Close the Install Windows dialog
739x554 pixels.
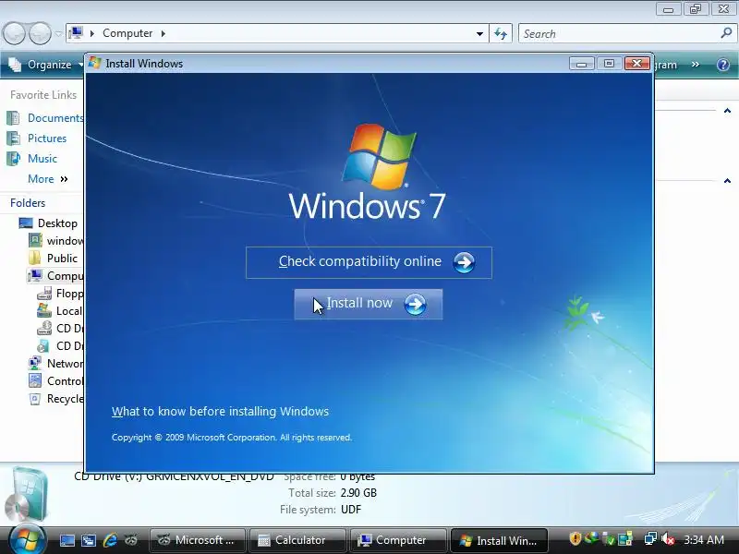(x=636, y=64)
